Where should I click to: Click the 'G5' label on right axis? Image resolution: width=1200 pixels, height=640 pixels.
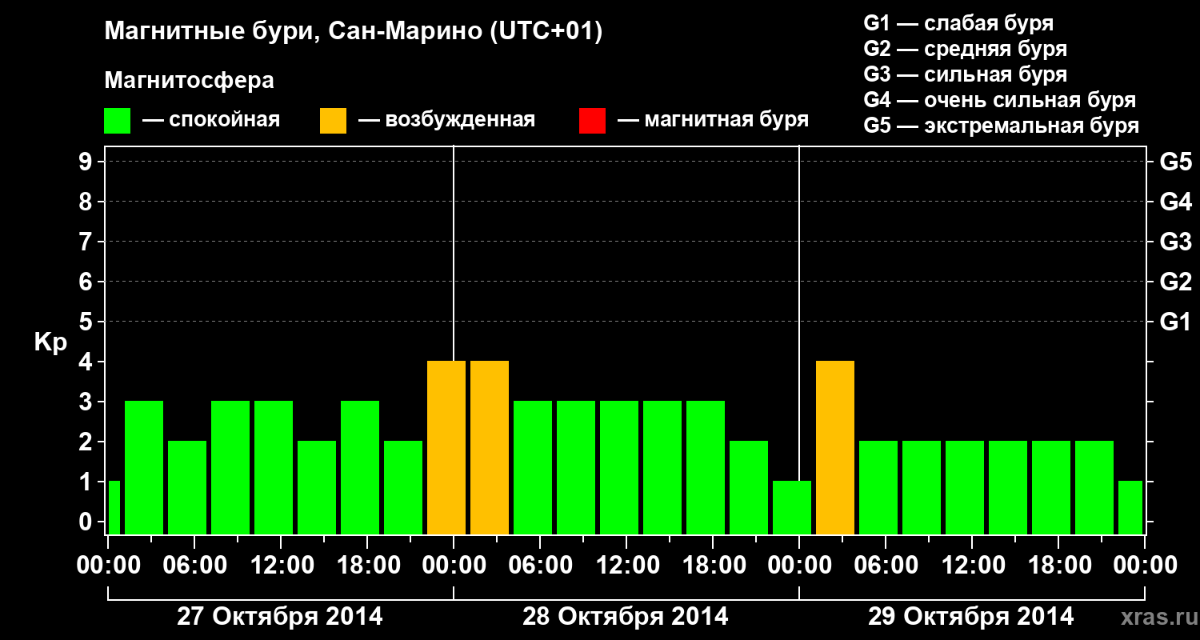tap(1175, 162)
